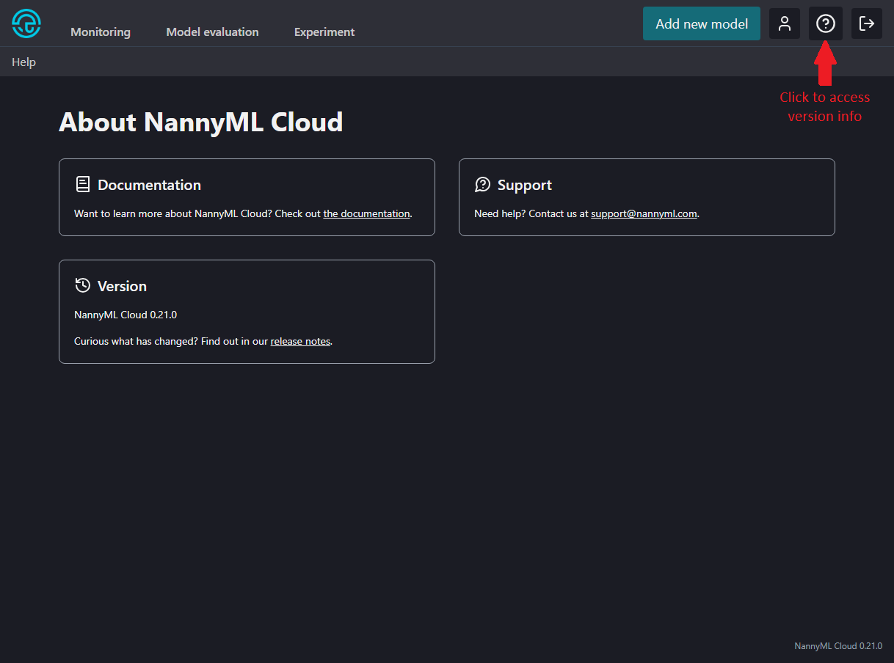This screenshot has width=894, height=663.
Task: Click the red 'Click to access version info' annotation
Action: click(824, 107)
